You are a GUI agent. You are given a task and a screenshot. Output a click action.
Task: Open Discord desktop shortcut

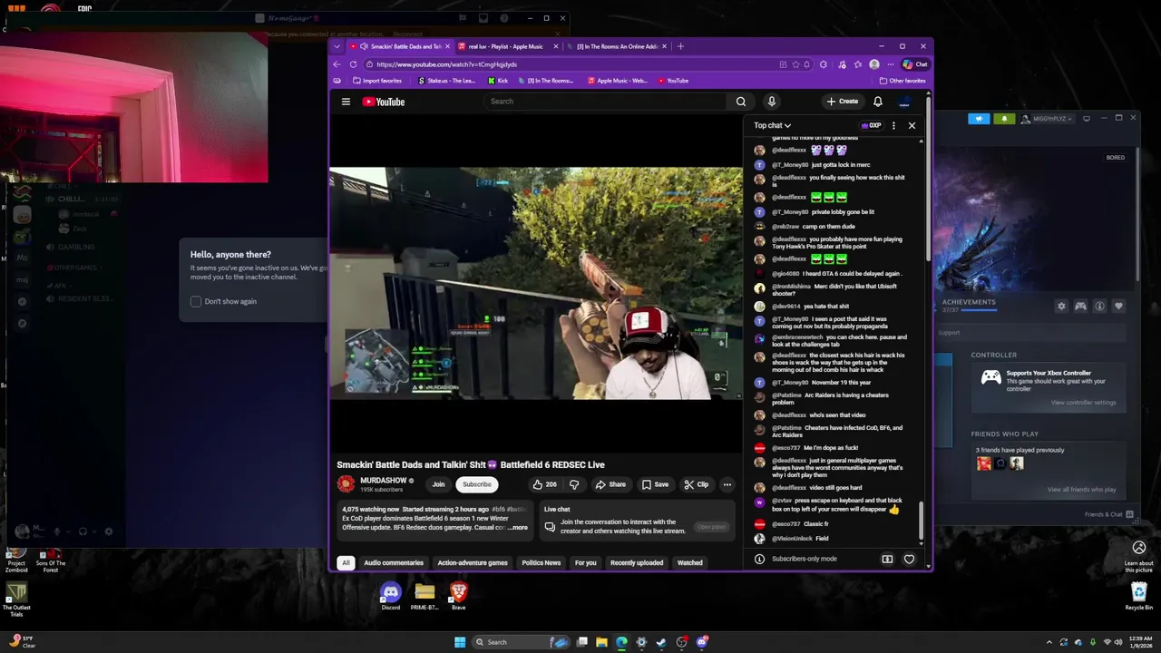[390, 596]
